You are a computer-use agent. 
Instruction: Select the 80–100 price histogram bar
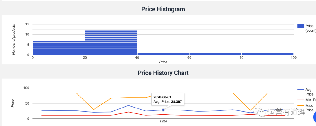(267, 54)
